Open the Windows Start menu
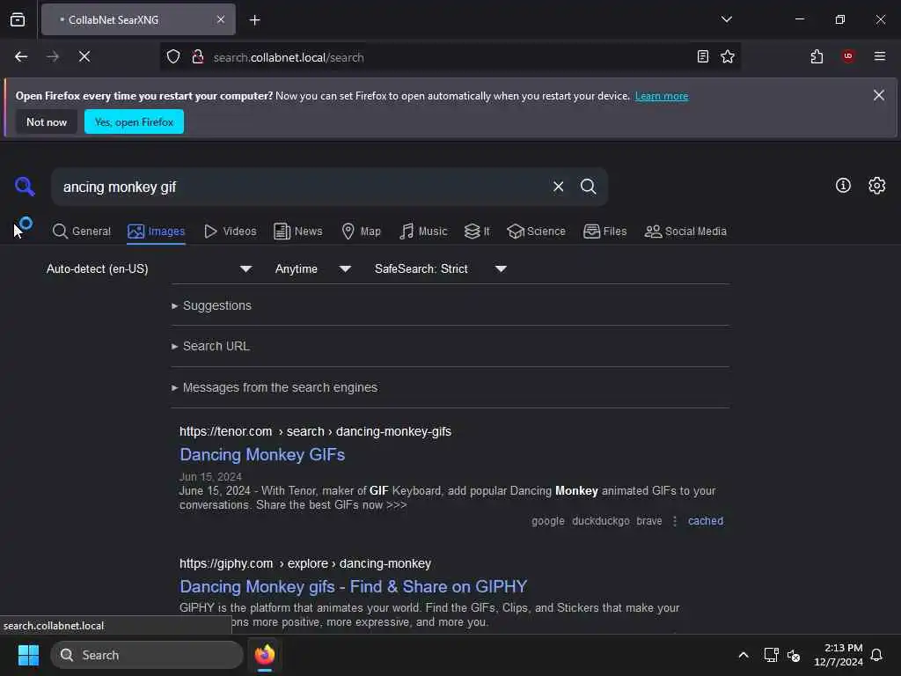 tap(28, 655)
